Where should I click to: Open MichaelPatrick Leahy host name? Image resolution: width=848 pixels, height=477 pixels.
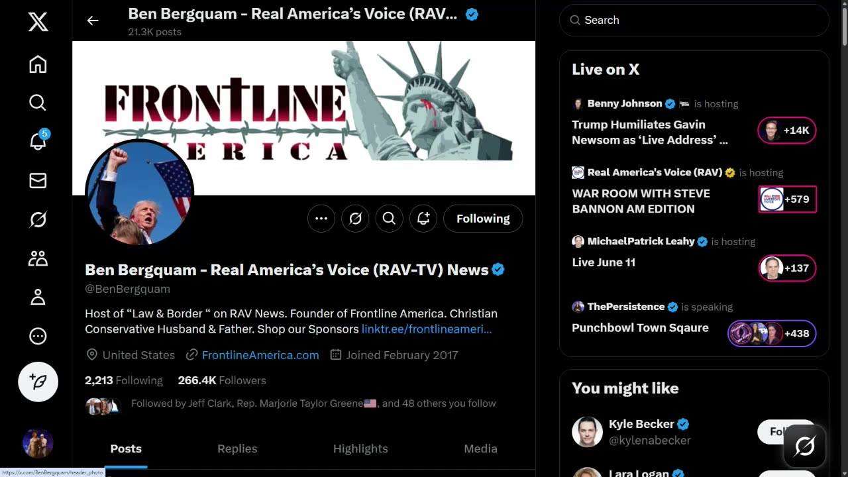(641, 241)
